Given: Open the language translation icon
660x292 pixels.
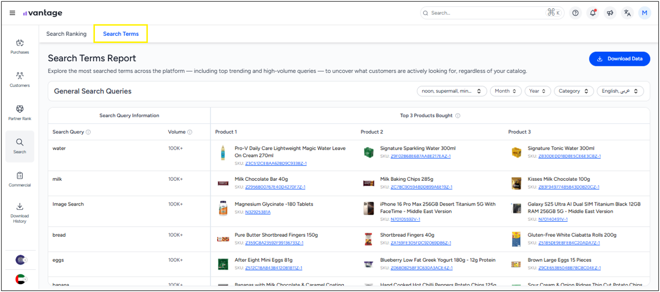Looking at the screenshot, I should click(x=627, y=13).
